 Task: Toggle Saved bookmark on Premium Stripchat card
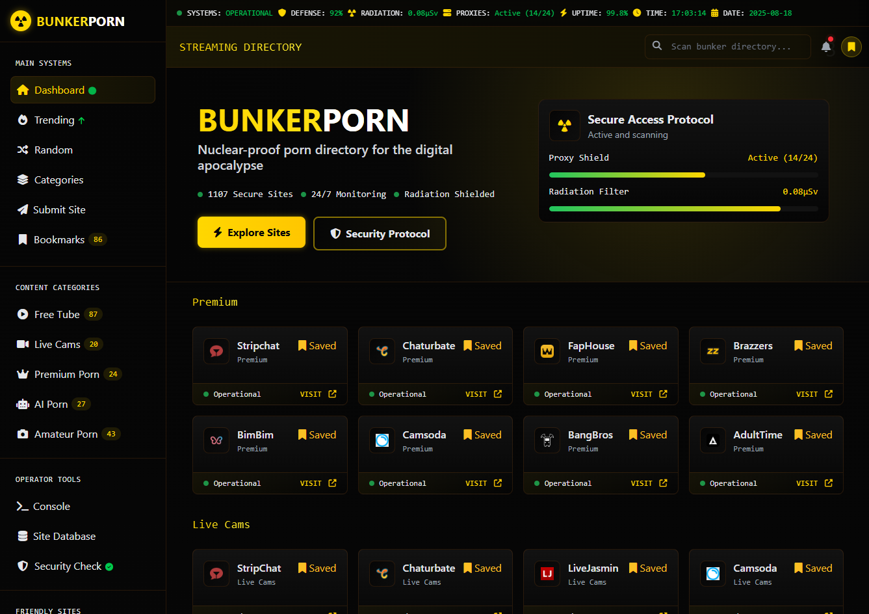click(317, 346)
